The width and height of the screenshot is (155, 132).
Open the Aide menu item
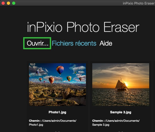click(106, 43)
